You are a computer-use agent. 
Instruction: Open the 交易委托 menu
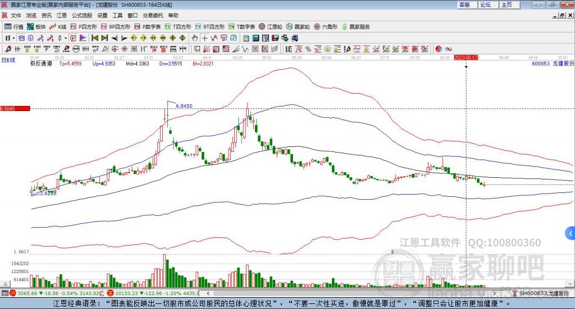[x=153, y=15]
